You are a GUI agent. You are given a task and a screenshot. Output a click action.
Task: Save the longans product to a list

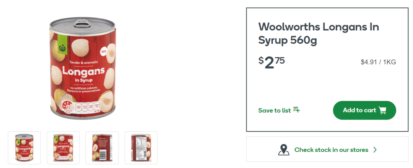click(279, 110)
